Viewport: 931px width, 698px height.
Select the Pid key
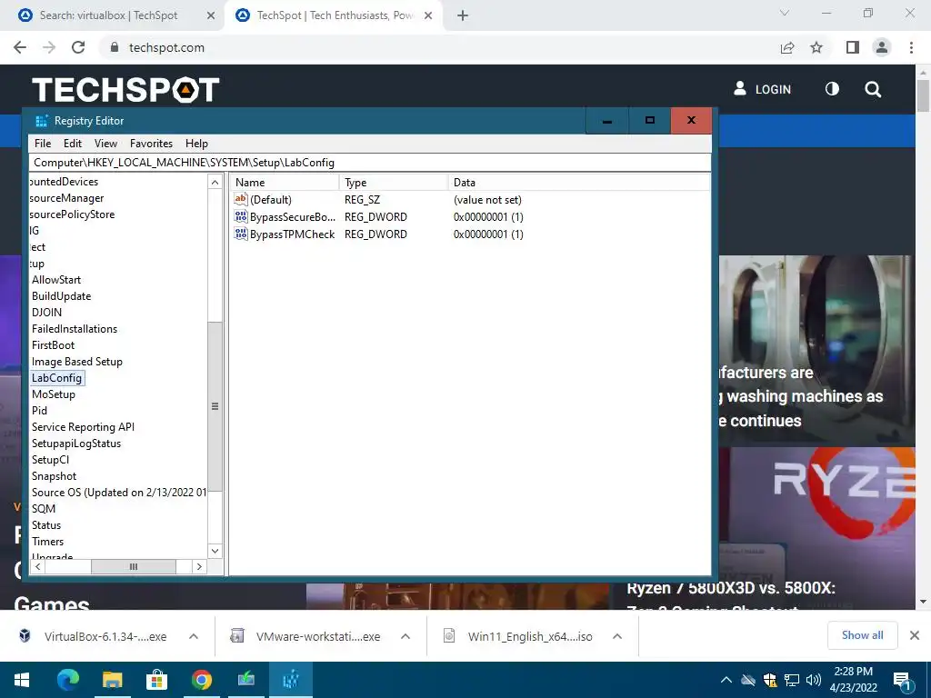[39, 411]
